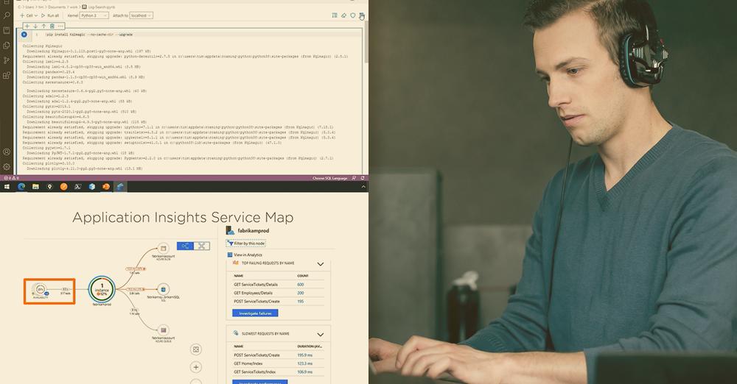The height and width of the screenshot is (384, 737).
Task: Click the 200 count for GET Employees/Details
Action: (301, 293)
